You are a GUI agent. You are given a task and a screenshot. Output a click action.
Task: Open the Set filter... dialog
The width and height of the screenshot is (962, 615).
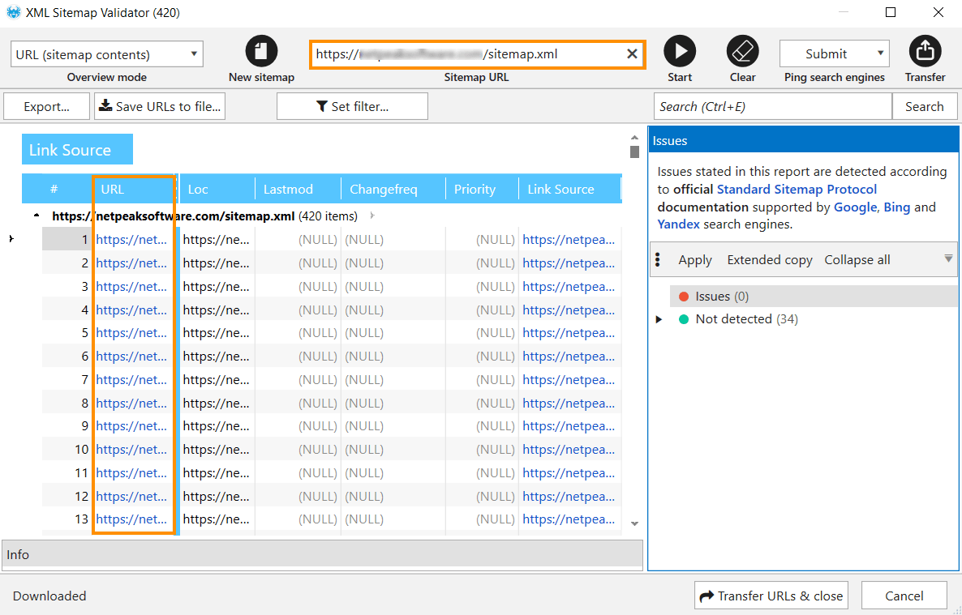coord(352,107)
